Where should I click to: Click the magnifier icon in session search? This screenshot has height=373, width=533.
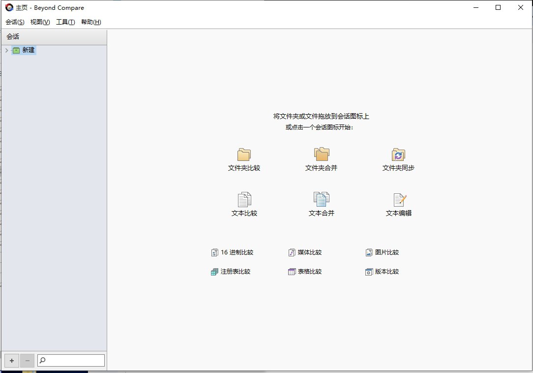[x=42, y=360]
